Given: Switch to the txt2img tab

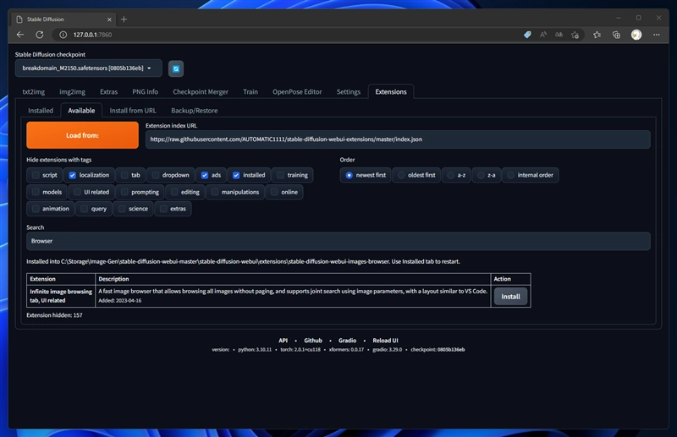Looking at the screenshot, I should click(x=34, y=92).
